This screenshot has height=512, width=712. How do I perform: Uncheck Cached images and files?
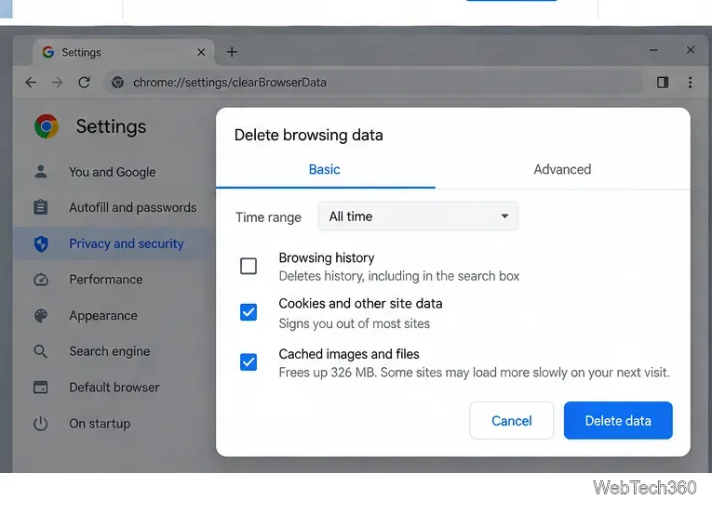click(x=249, y=361)
